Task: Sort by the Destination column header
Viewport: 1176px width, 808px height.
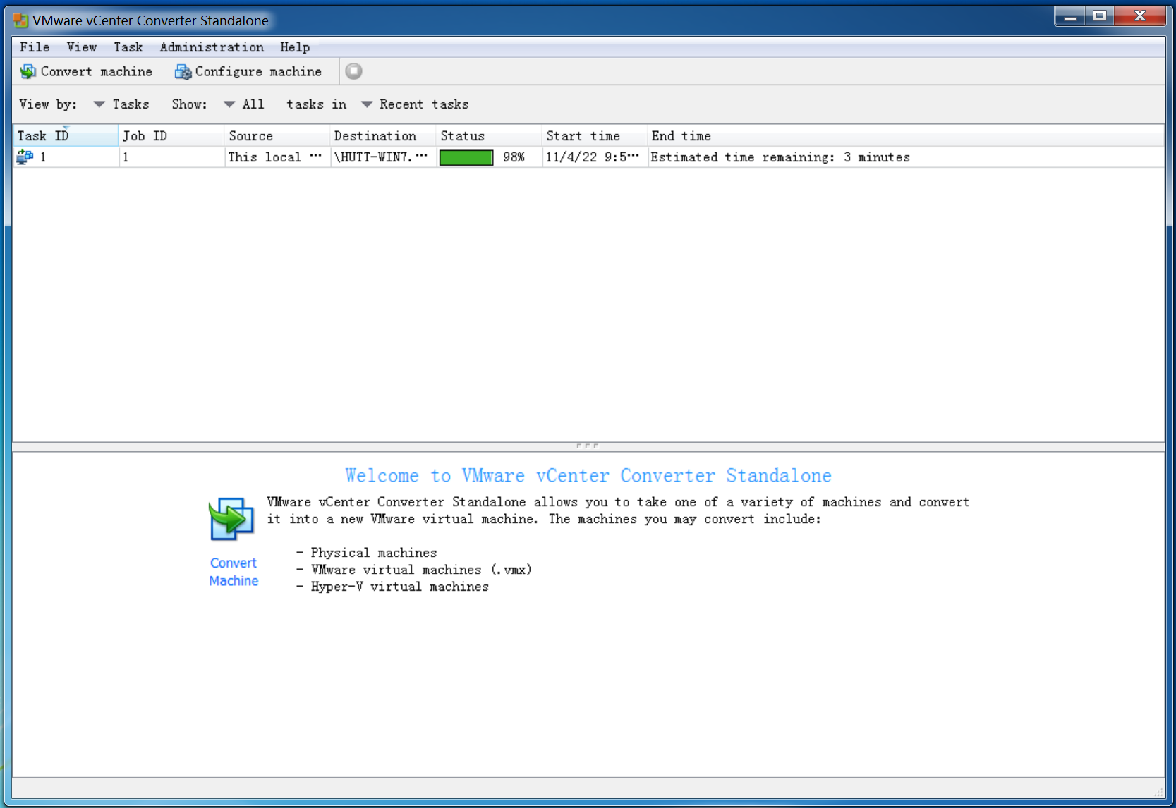Action: click(x=383, y=135)
